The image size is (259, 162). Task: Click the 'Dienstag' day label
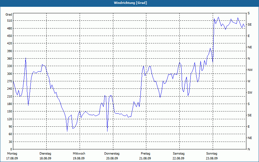45,154
